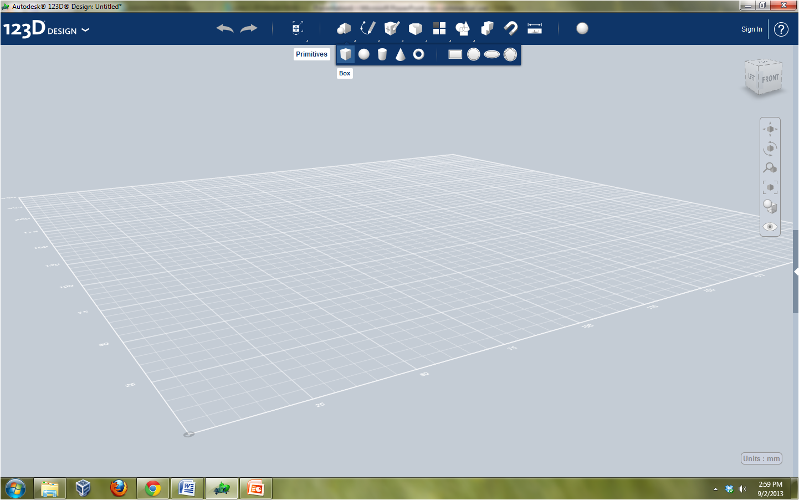Select the Sphere primitive
This screenshot has height=500, width=799.
tap(364, 54)
